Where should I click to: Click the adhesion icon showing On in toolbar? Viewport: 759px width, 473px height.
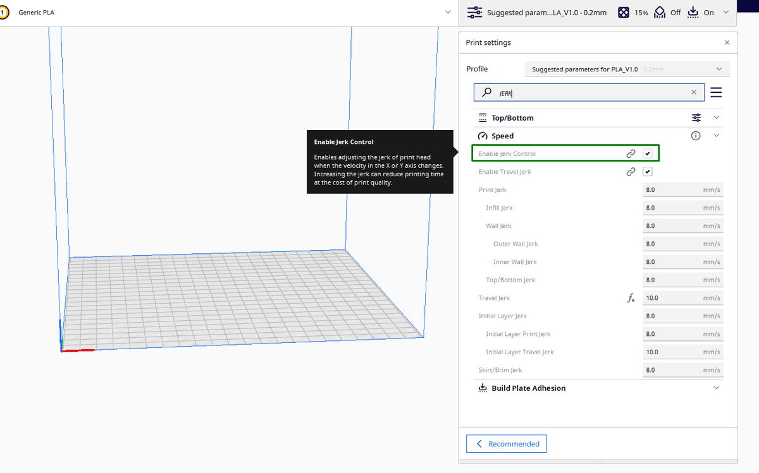693,12
